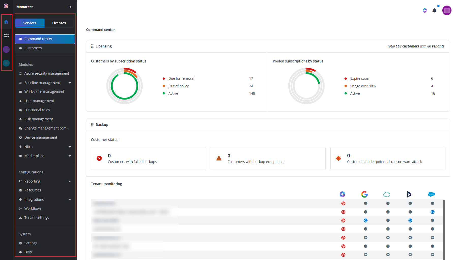Viewport: 453px width, 260px height.
Task: Expand the Nitro menu
Action: (x=70, y=147)
